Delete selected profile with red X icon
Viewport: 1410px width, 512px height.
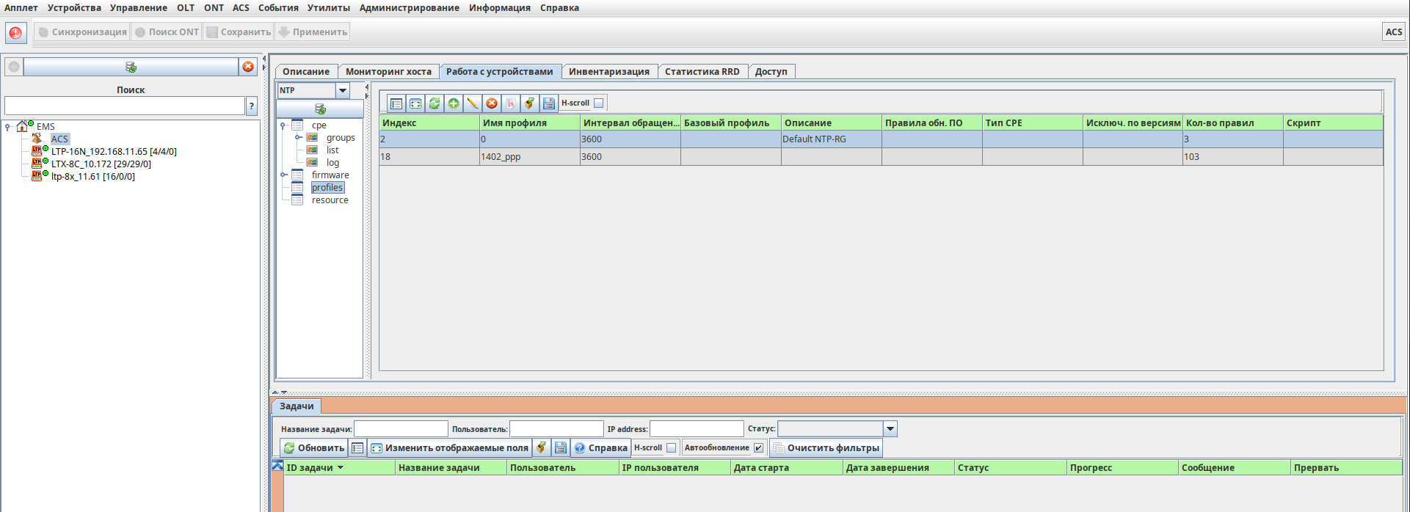tap(492, 103)
